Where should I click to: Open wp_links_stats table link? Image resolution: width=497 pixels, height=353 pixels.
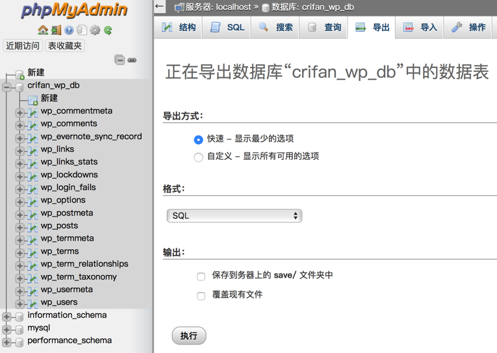point(69,162)
